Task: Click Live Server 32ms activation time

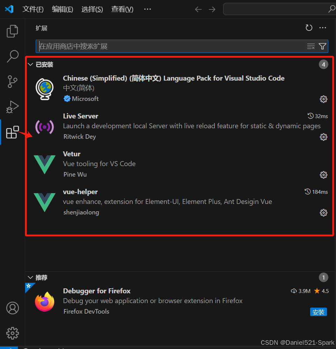Action: pyautogui.click(x=317, y=116)
